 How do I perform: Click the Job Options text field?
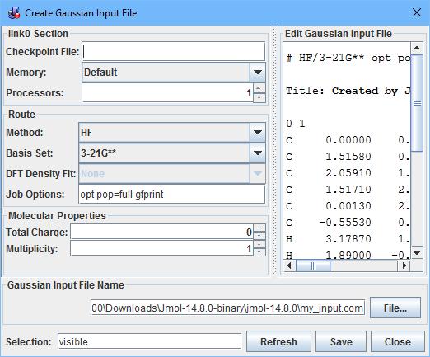(x=172, y=194)
